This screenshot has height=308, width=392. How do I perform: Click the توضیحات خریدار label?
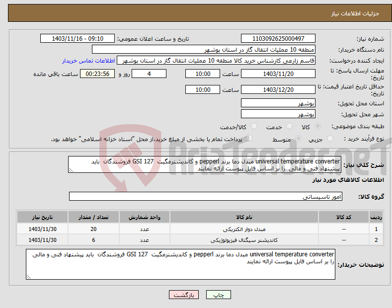click(x=361, y=264)
